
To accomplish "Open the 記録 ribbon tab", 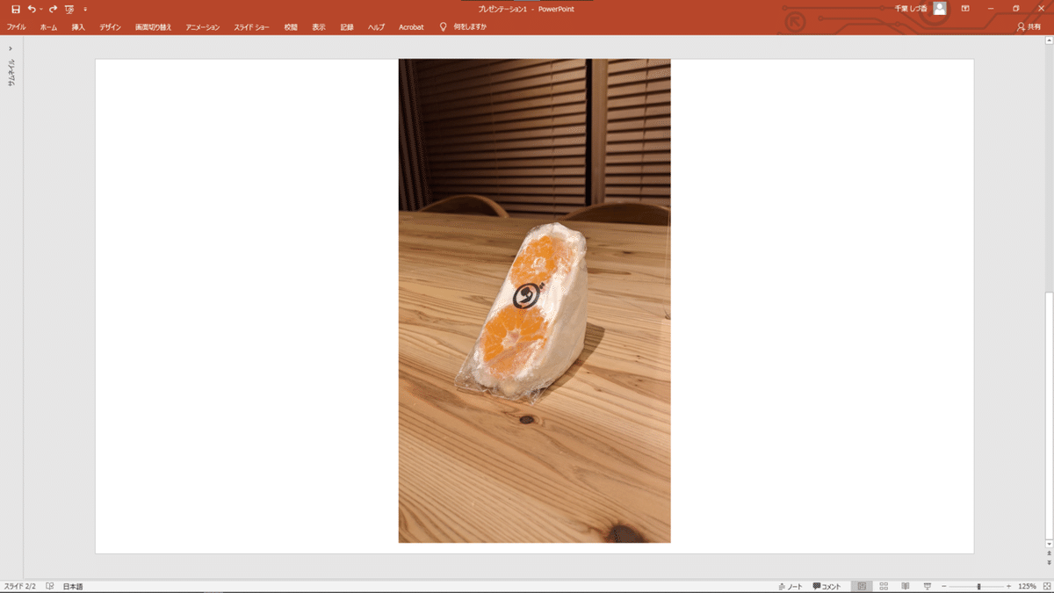I will [347, 27].
